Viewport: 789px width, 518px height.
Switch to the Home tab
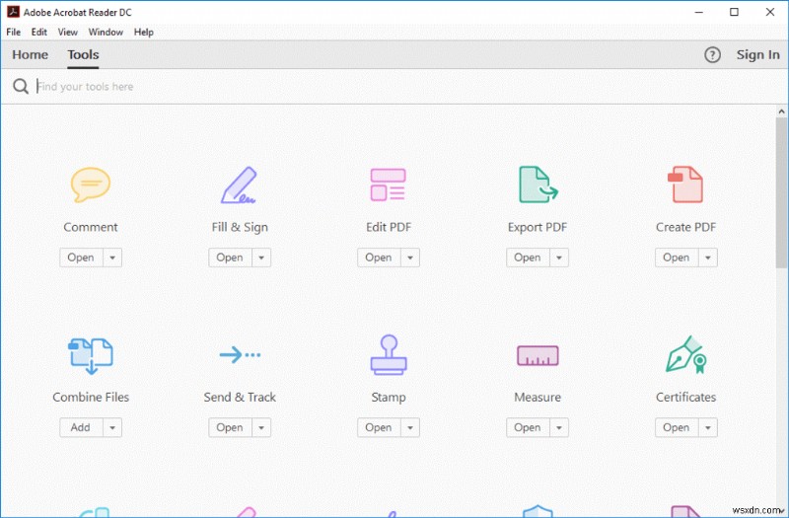pyautogui.click(x=31, y=55)
